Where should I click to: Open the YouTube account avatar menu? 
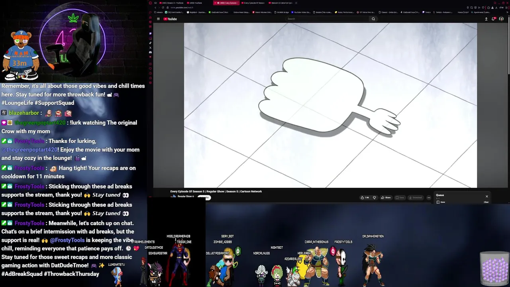pyautogui.click(x=501, y=19)
